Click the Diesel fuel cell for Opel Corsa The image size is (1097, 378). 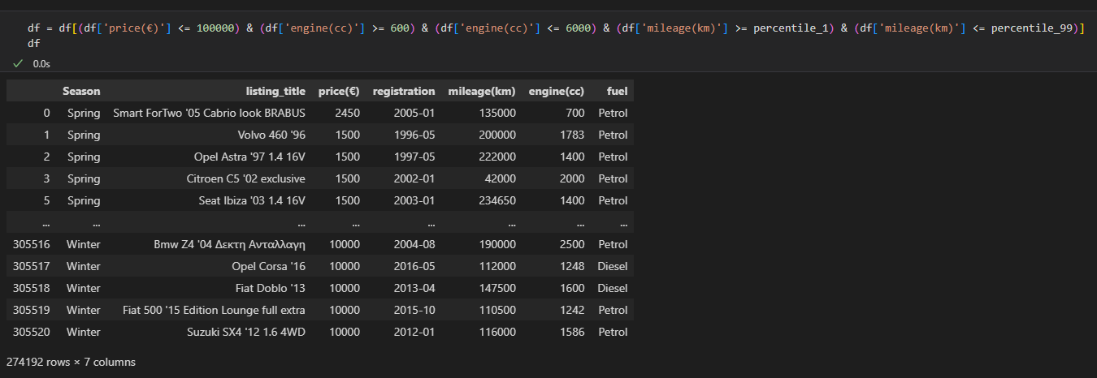pos(613,266)
